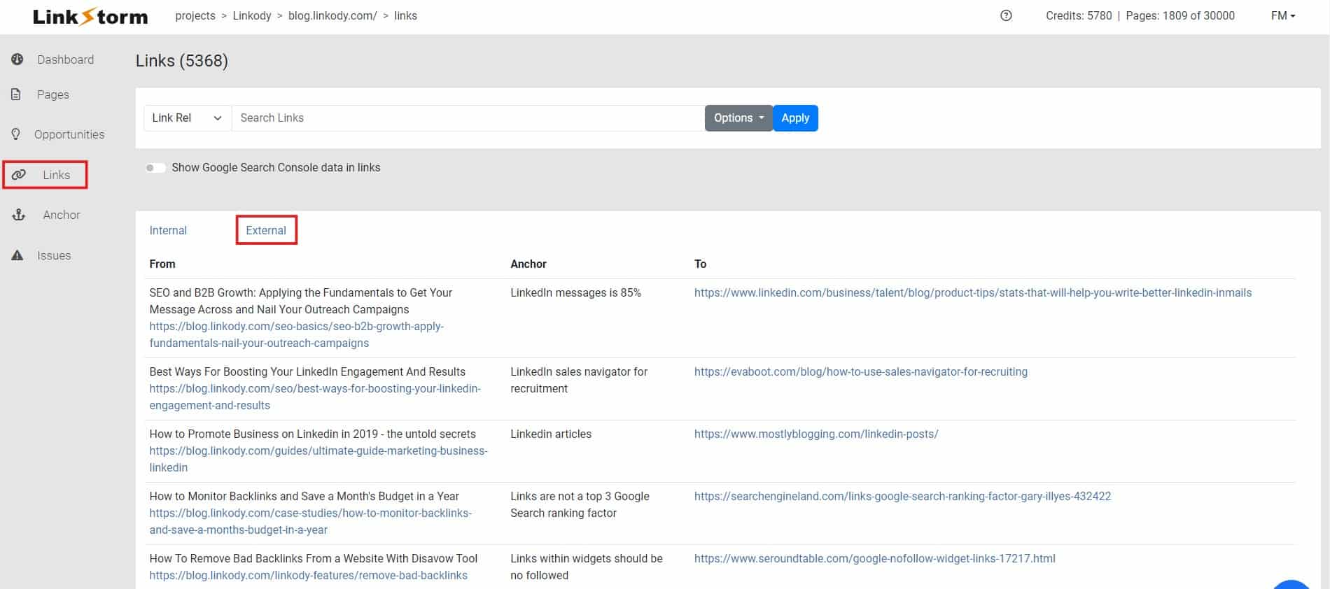Screen dimensions: 1330x589
Task: Open the help question mark icon
Action: (x=1006, y=15)
